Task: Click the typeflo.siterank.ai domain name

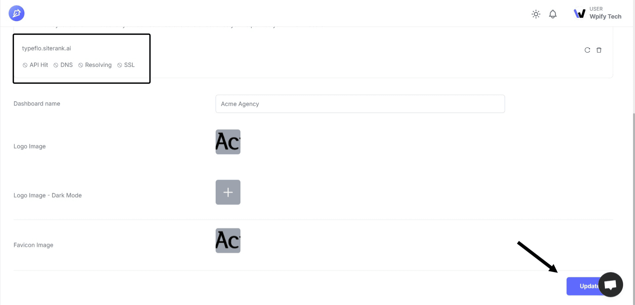Action: (46, 48)
